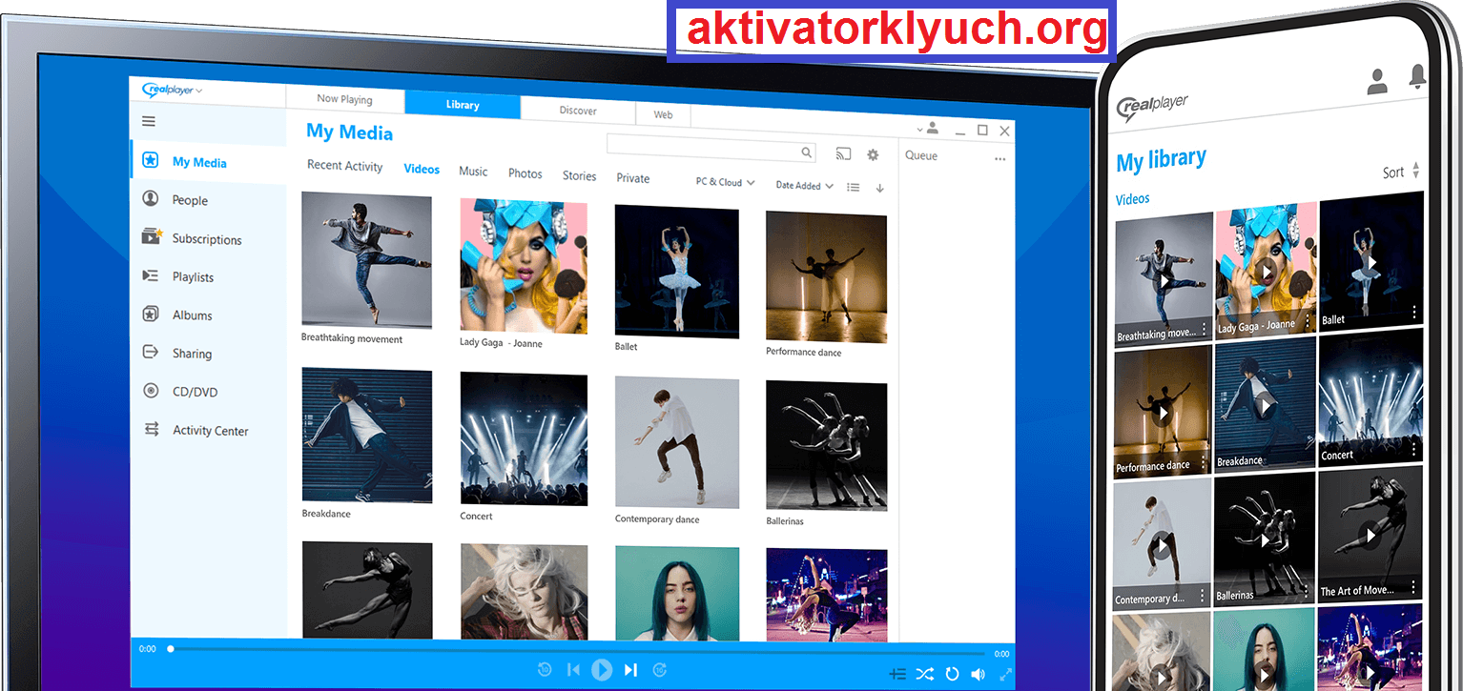Select the Videos category tab
The height and width of the screenshot is (691, 1463).
(422, 169)
